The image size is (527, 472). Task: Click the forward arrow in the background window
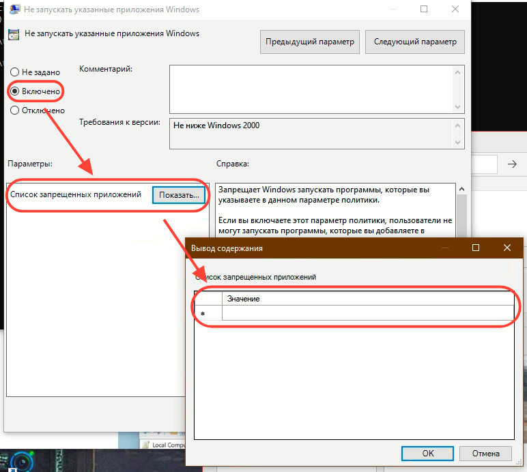pos(512,164)
